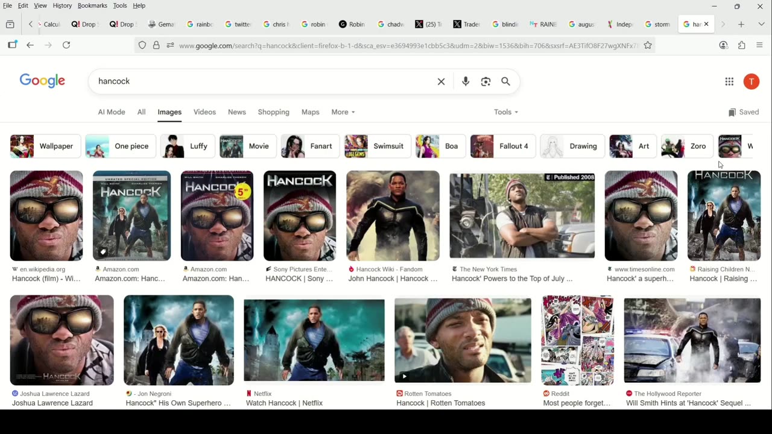The image size is (772, 434).
Task: Open the Netflix Watch Hancock image
Action: pos(314,341)
